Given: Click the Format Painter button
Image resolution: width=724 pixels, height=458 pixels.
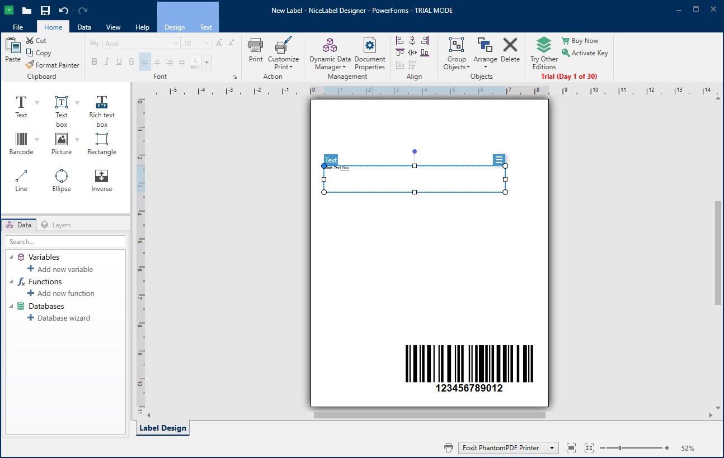Looking at the screenshot, I should (53, 65).
